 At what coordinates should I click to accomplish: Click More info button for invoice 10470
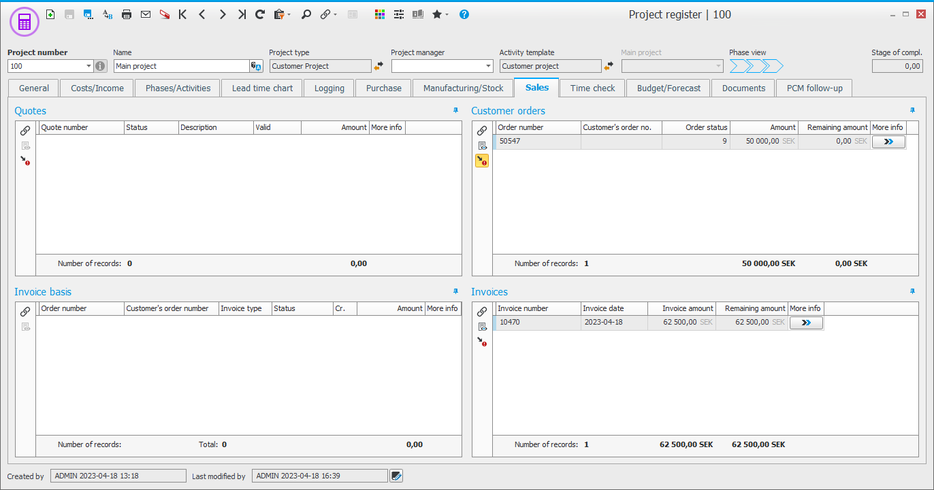[807, 323]
